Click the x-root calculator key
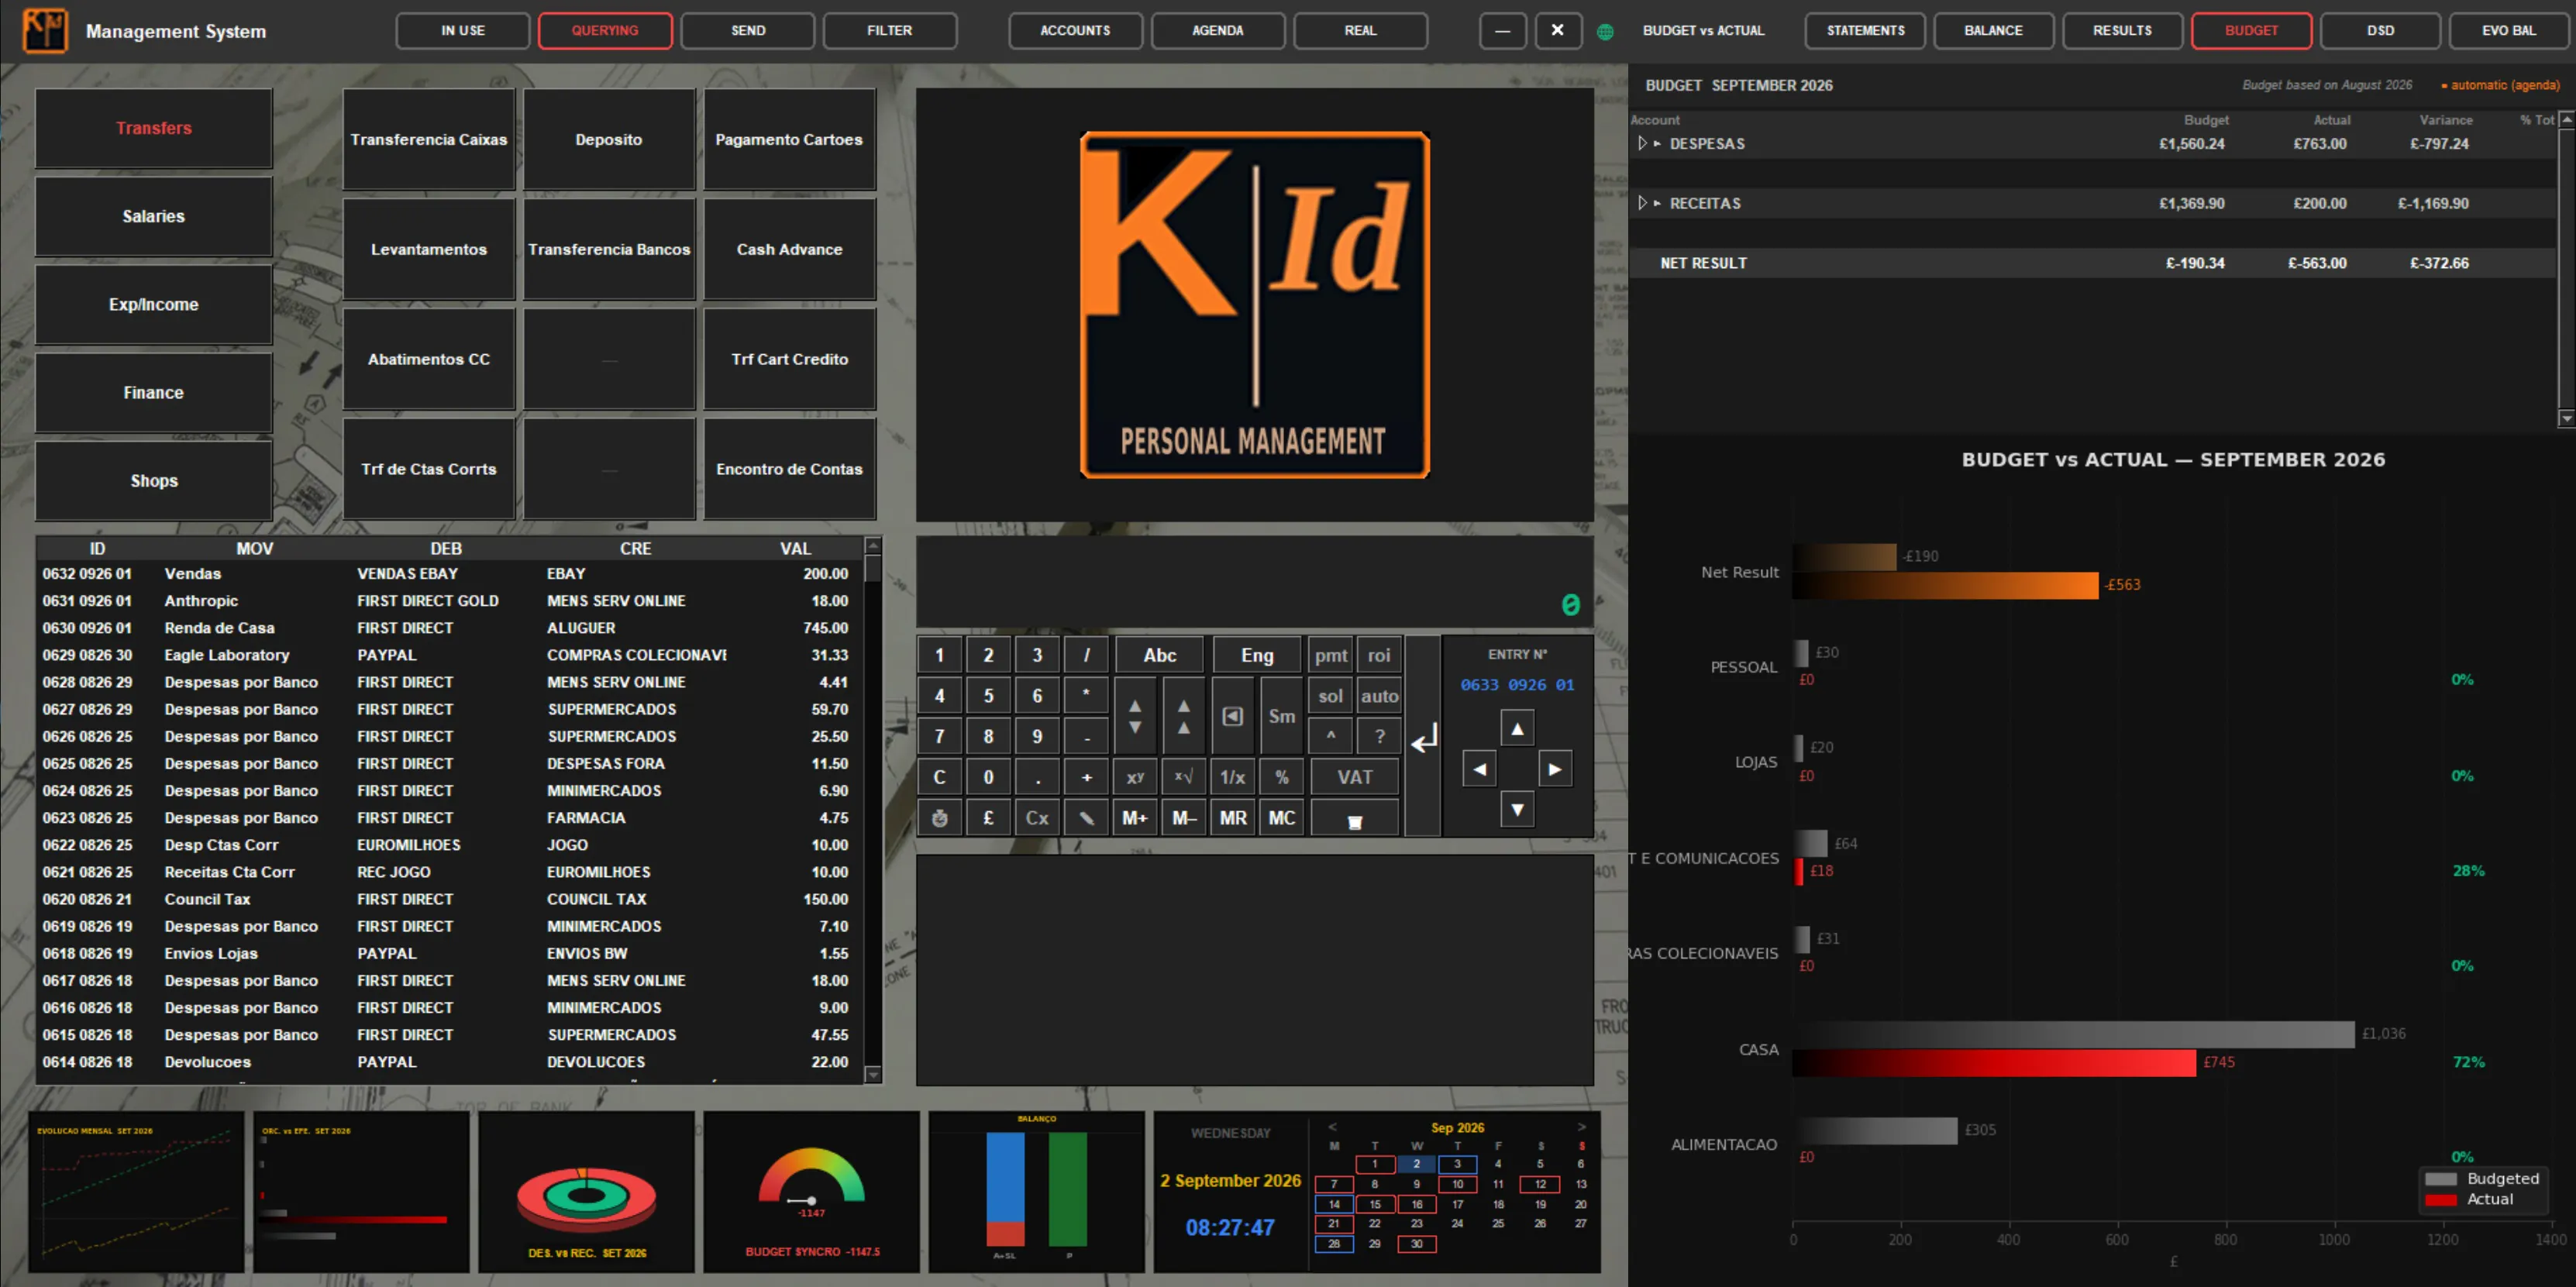 coord(1184,777)
